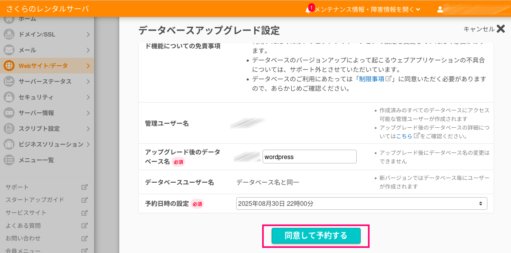Screen dimensions: 511x253
Task: Click the ドメイン/SSL sidebar icon
Action: [9, 34]
